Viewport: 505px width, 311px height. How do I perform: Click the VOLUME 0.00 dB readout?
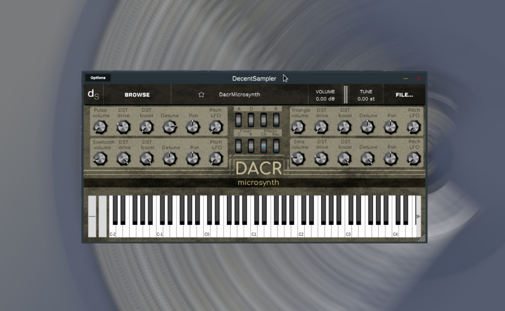tap(325, 95)
